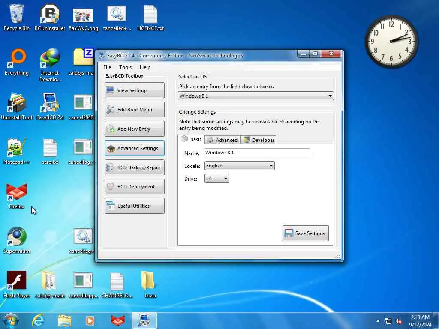Viewport: 439px width, 329px height.
Task: Select the aero.txt file icon
Action: point(50,151)
